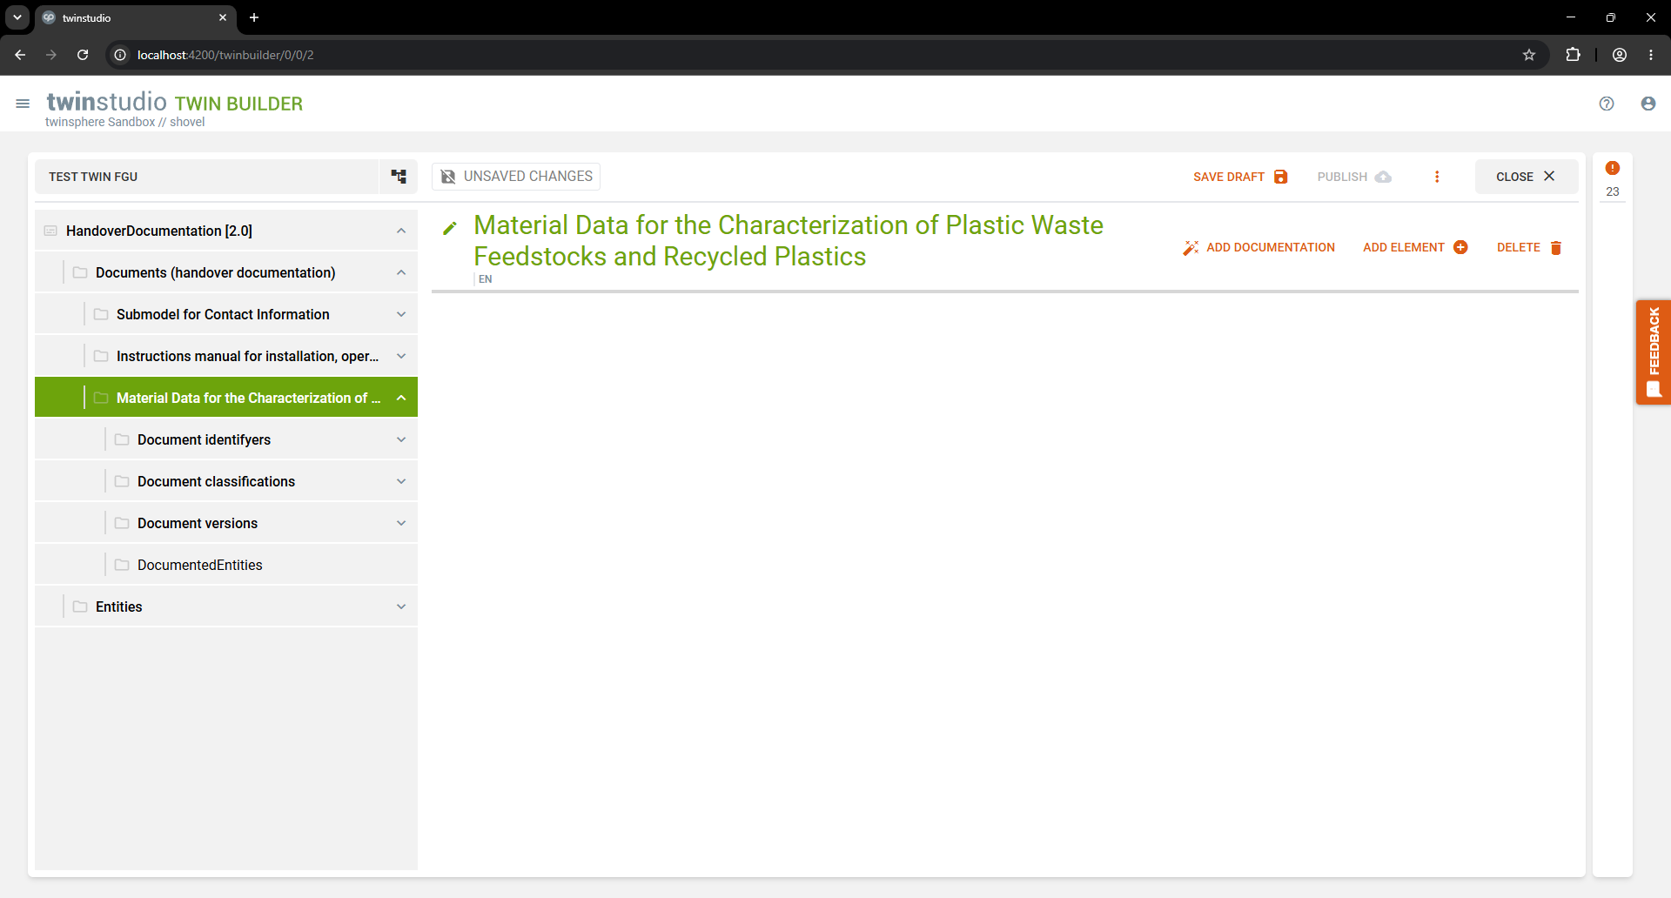Click UNSAVED CHANGES status label
Image resolution: width=1671 pixels, height=898 pixels.
[528, 177]
